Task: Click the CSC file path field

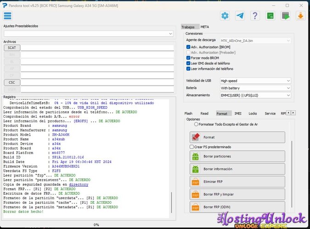Action: pos(97,82)
